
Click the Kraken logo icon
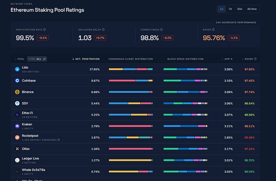(x=17, y=126)
